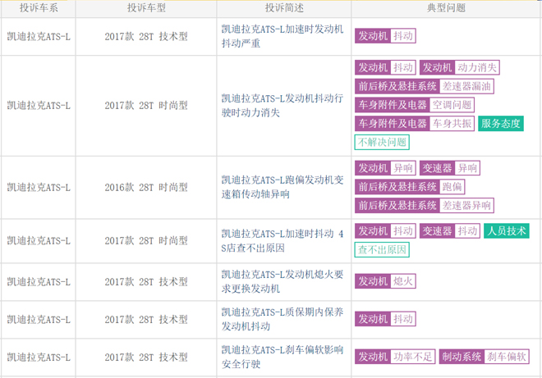Image resolution: width=542 pixels, height=378 pixels.
Task: Click the 查不出原因 outlined tag
Action: (382, 249)
